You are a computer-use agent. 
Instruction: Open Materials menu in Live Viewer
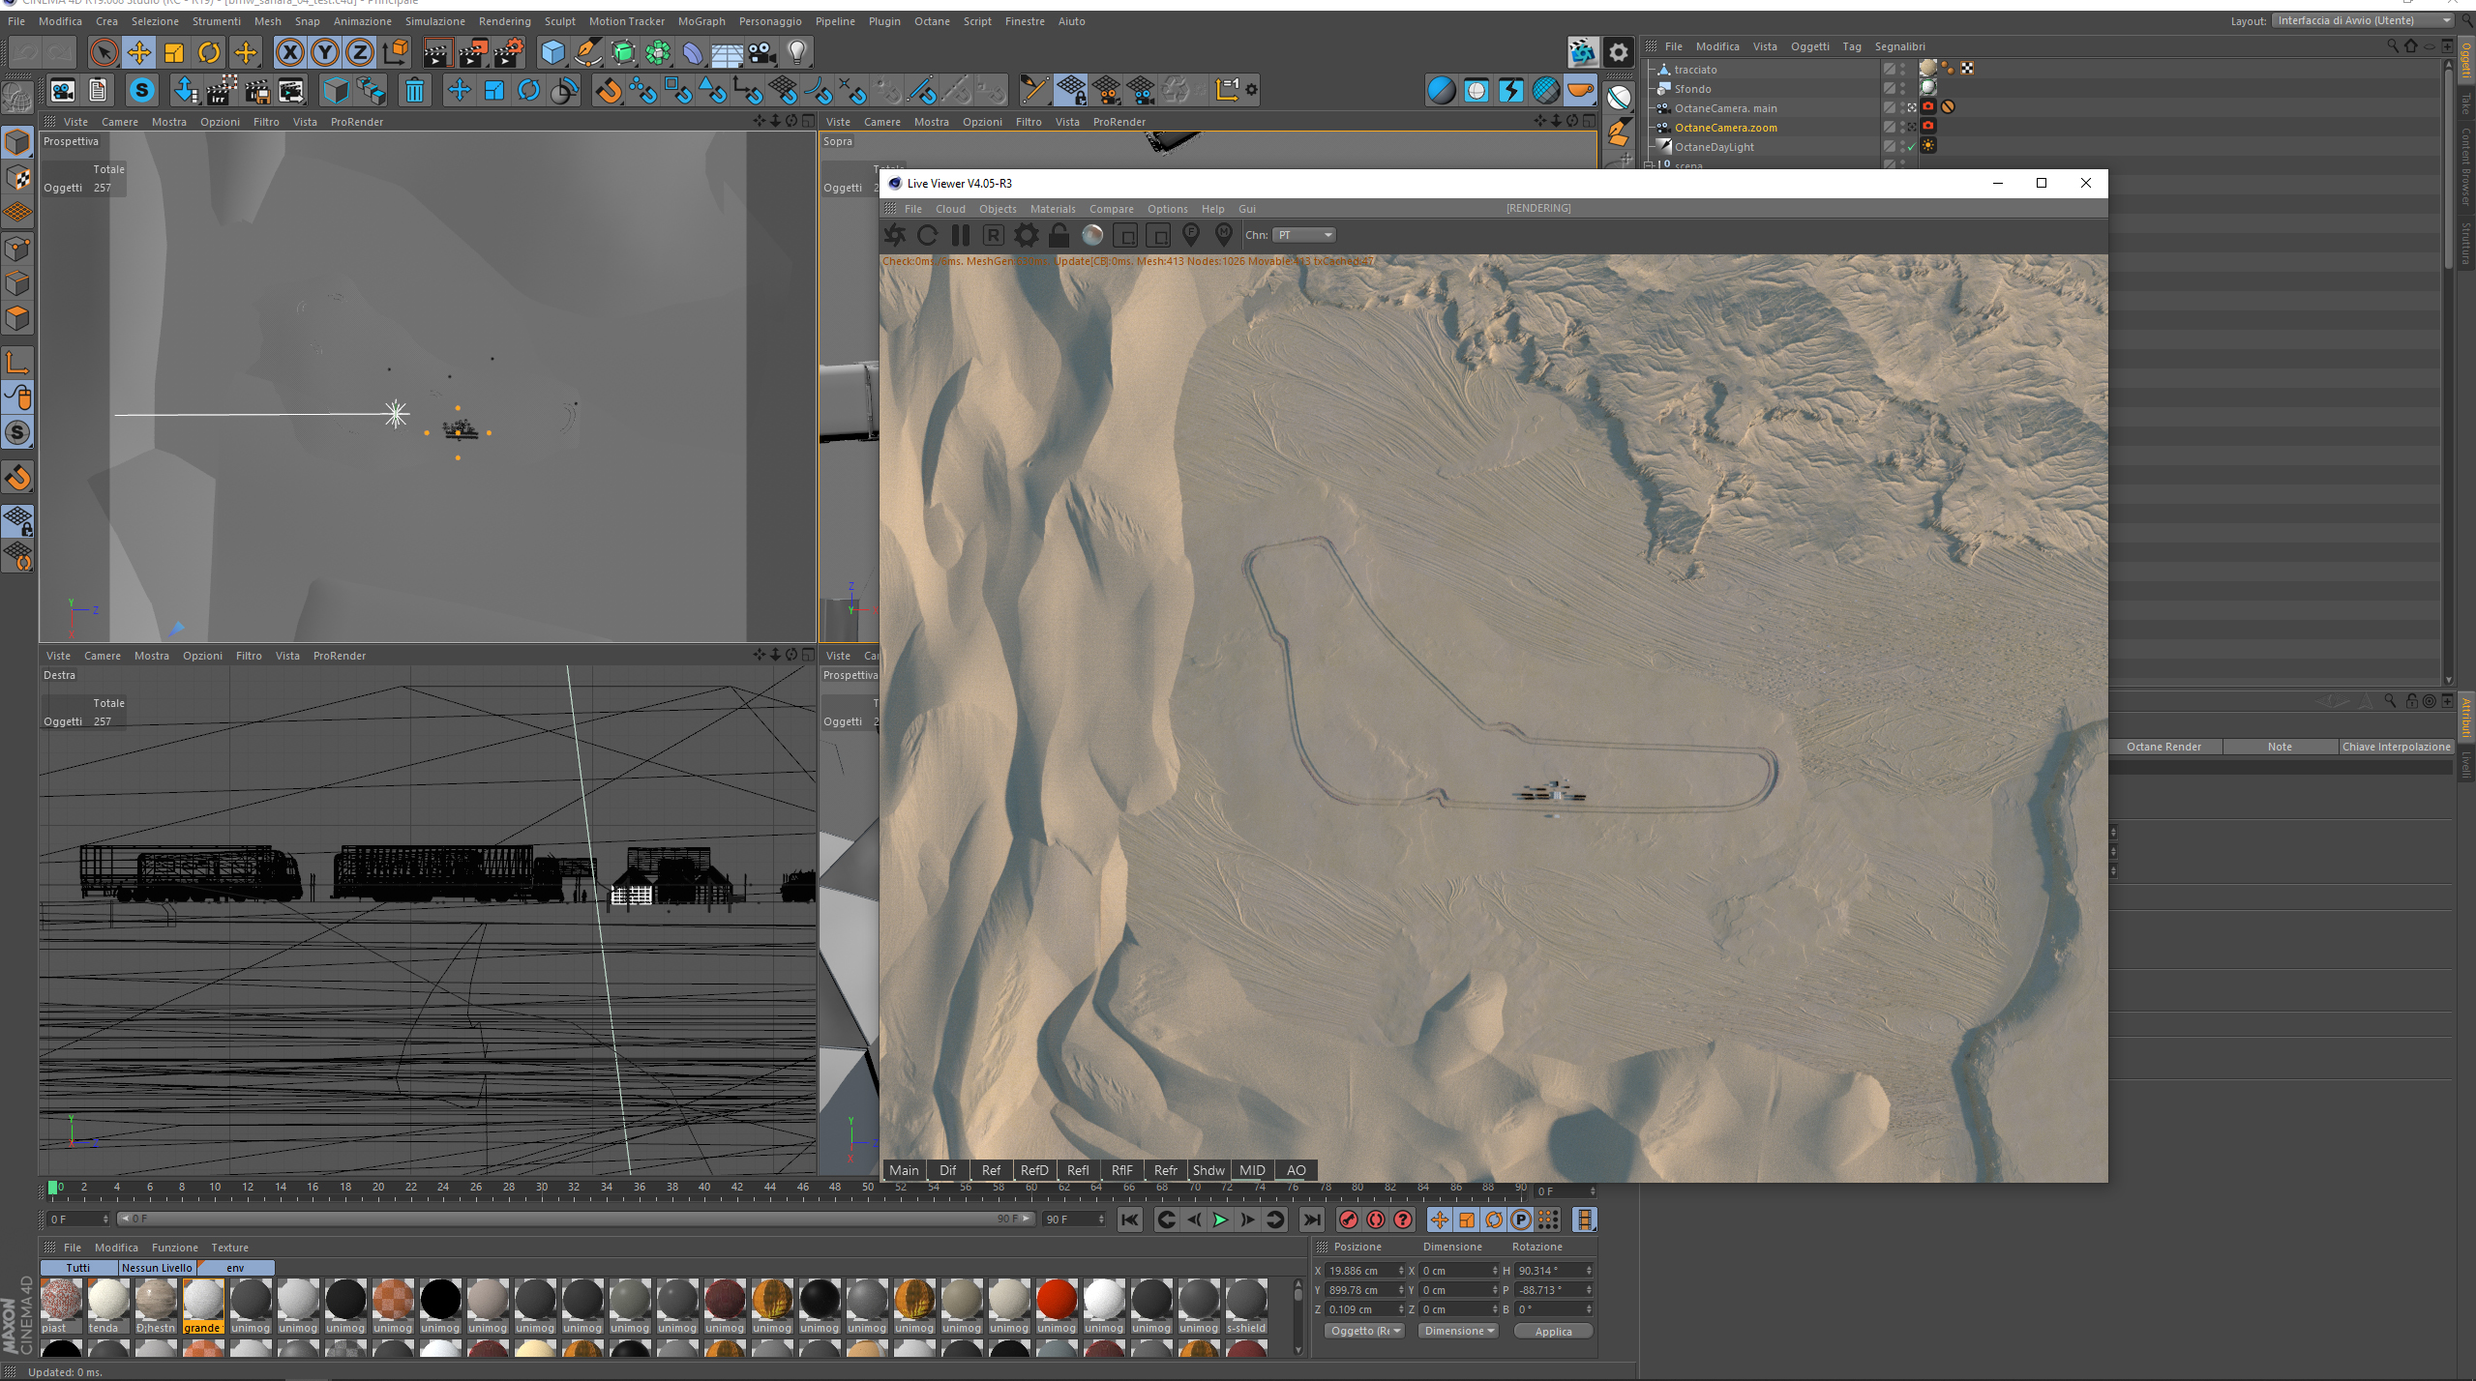[x=1053, y=209]
